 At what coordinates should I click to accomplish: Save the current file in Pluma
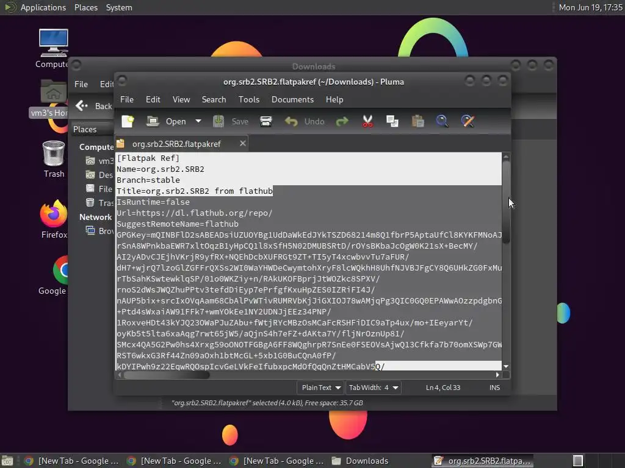click(230, 121)
